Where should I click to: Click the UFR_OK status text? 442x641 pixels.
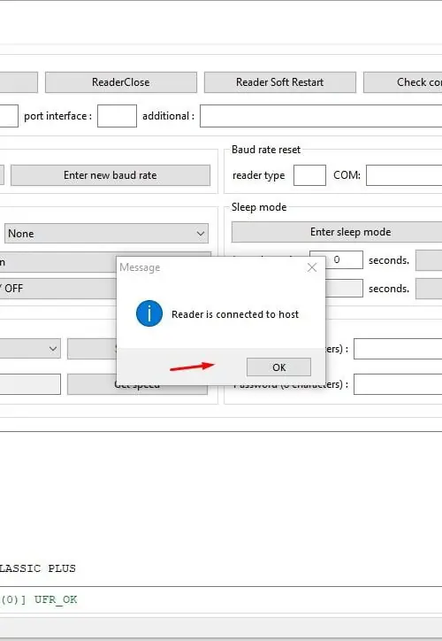56,599
